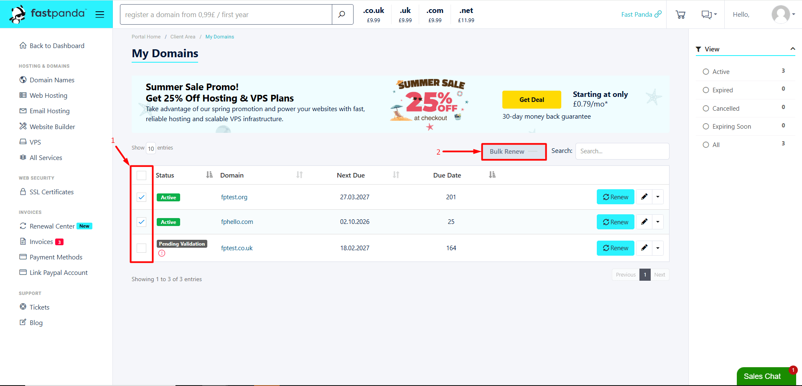
Task: Click the Blog edit icon
Action: click(x=23, y=323)
